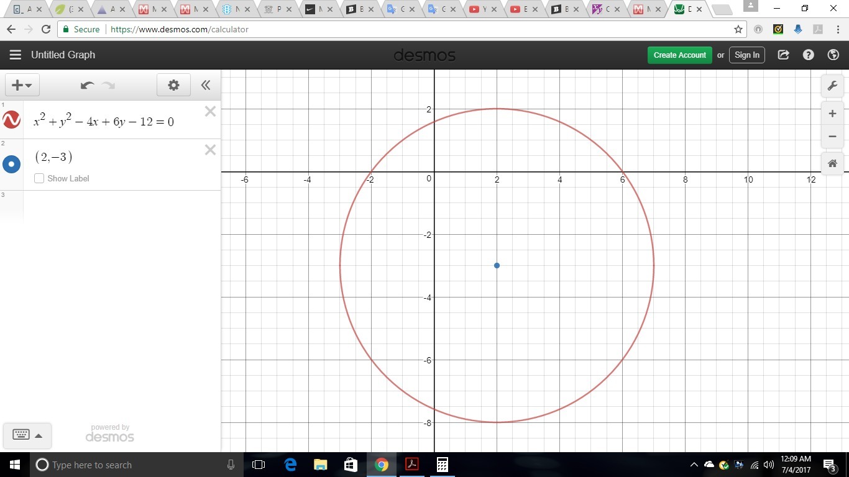This screenshot has height=477, width=849.
Task: Open Graph Settings wrench
Action: [832, 86]
